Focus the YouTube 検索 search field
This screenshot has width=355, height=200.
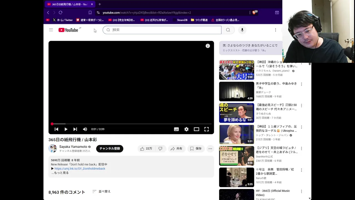click(x=162, y=30)
